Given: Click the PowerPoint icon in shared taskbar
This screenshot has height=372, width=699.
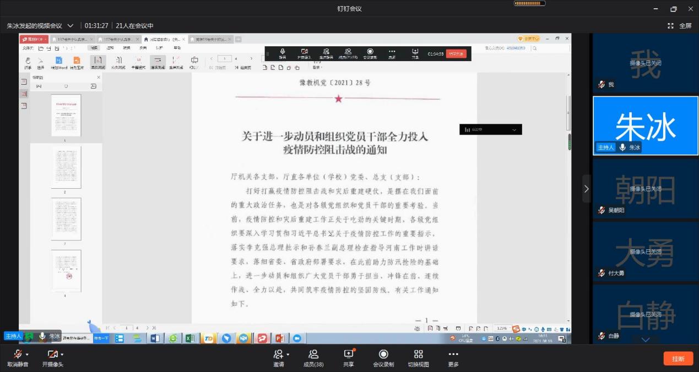Looking at the screenshot, I should [279, 338].
